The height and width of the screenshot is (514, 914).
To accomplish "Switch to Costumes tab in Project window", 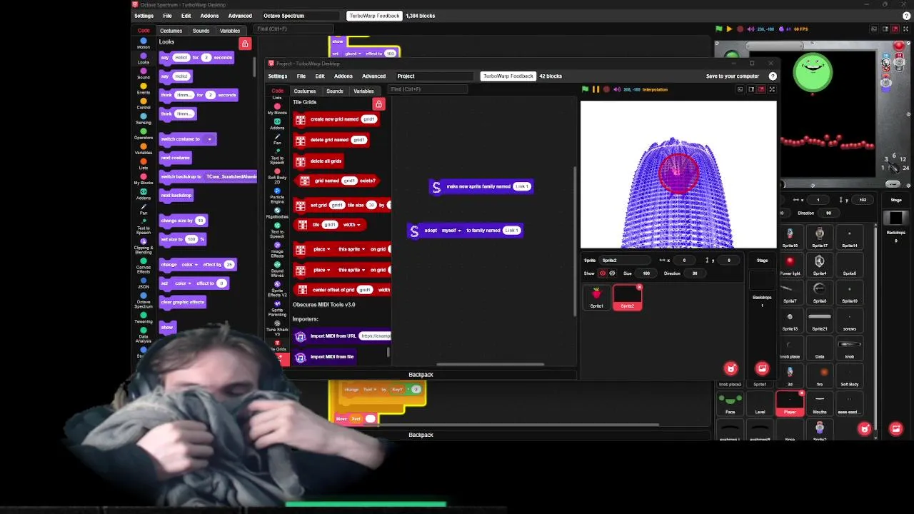I will click(305, 91).
